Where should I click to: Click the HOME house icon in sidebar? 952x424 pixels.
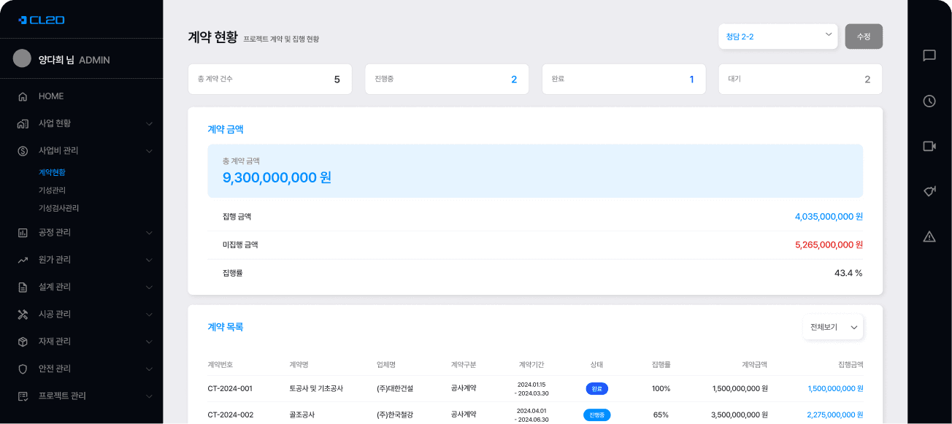(23, 96)
